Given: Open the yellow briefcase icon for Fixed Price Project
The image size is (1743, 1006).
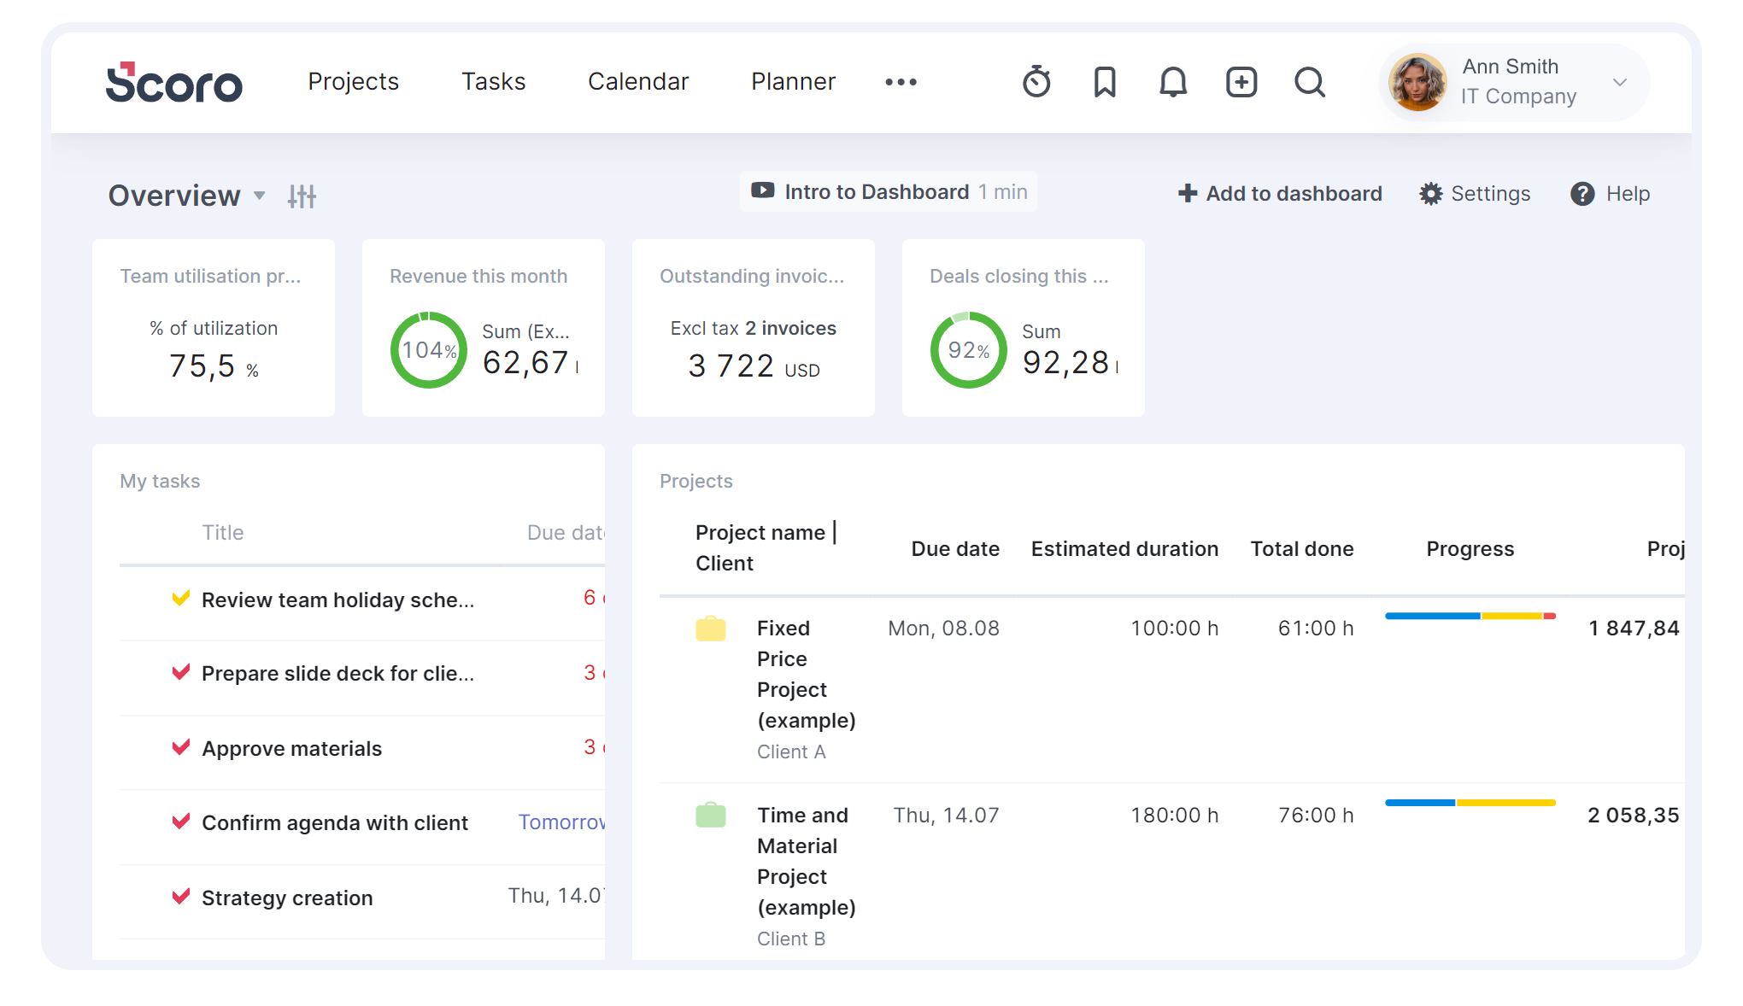Looking at the screenshot, I should pyautogui.click(x=711, y=629).
